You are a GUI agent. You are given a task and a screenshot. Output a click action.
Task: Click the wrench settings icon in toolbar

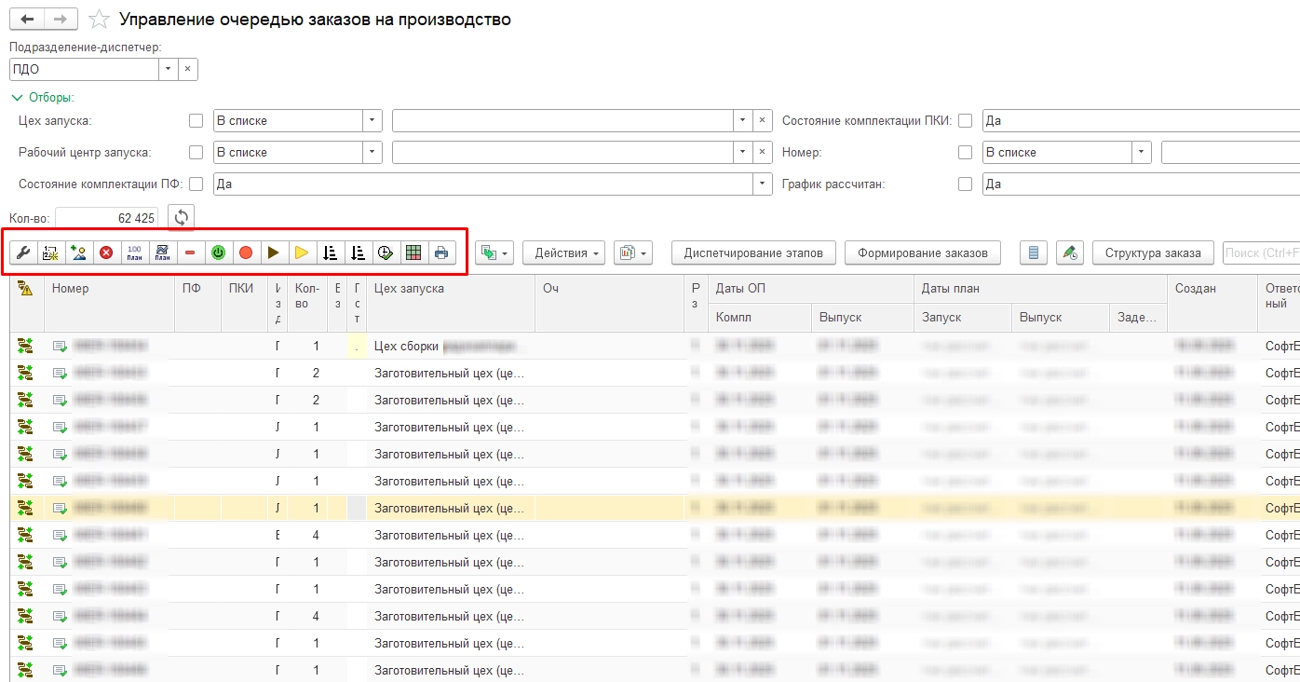24,252
